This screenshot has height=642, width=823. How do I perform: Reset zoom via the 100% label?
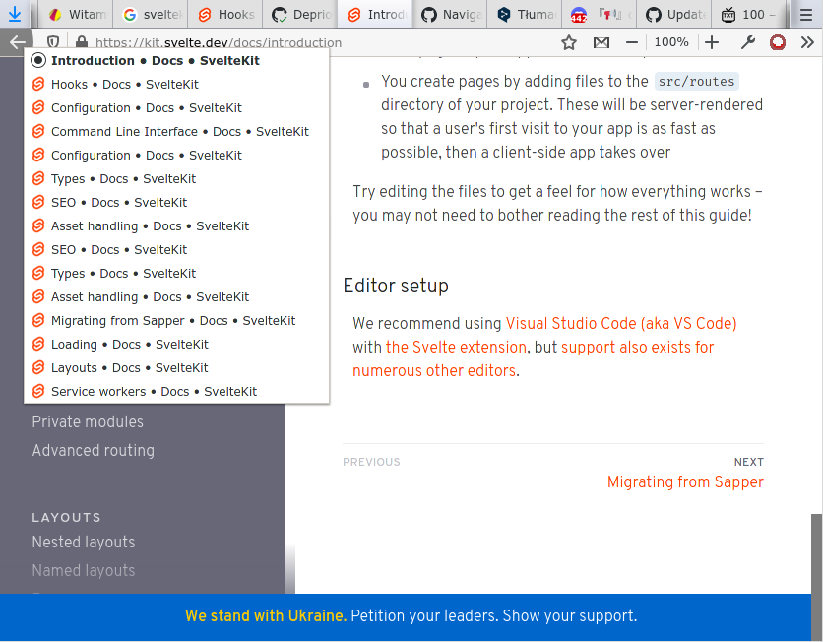tap(671, 42)
